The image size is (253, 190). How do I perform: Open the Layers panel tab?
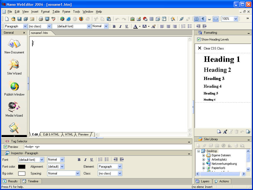click(x=203, y=181)
